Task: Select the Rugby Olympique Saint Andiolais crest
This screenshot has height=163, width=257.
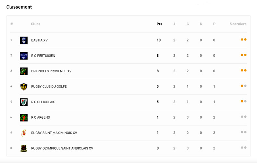Action: point(24,149)
